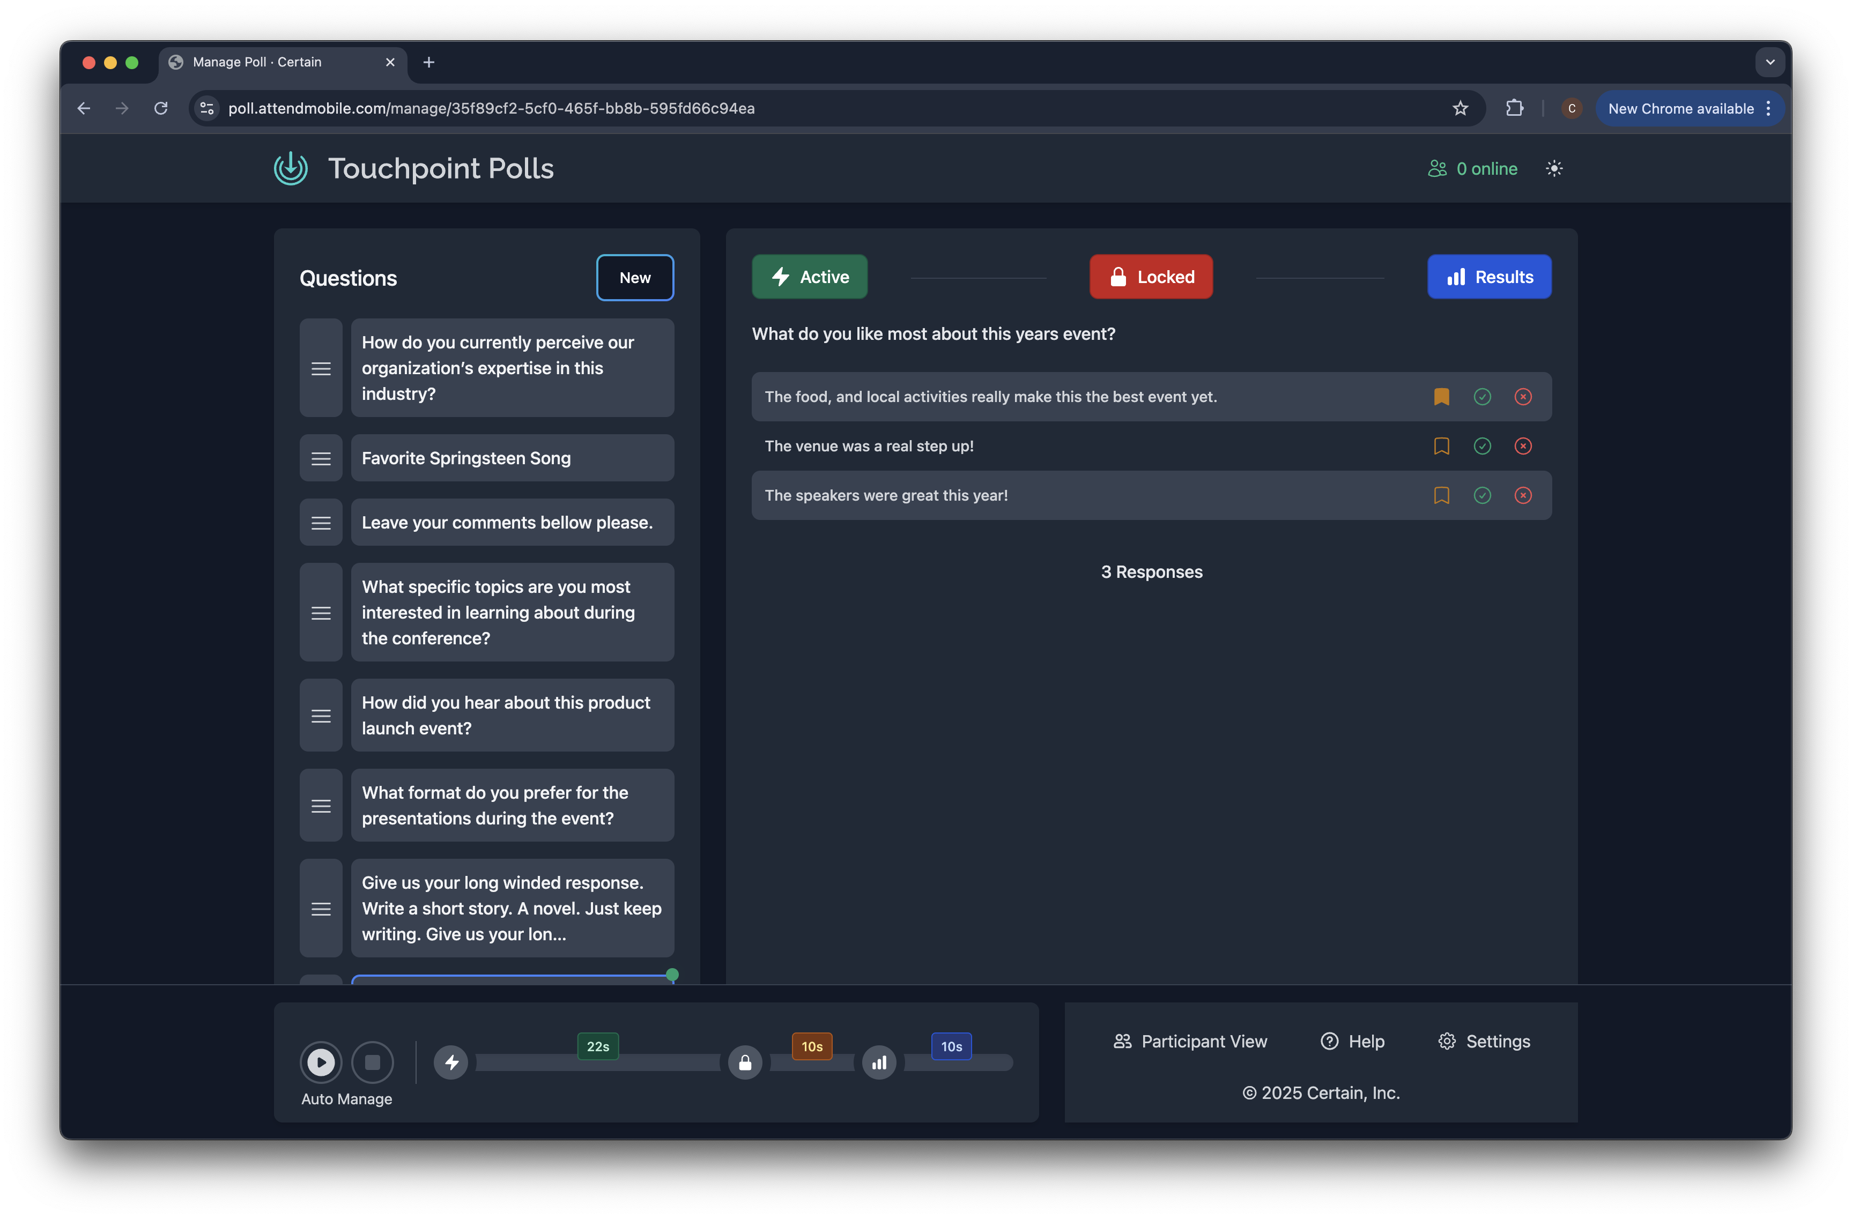Expand the Chrome tab search dropdown arrow
Image resolution: width=1852 pixels, height=1219 pixels.
pos(1769,62)
